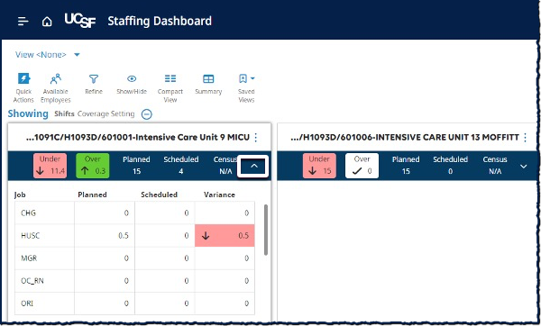Click Over 0 badge in MOFFITT
Image resolution: width=541 pixels, height=326 pixels.
pos(362,166)
